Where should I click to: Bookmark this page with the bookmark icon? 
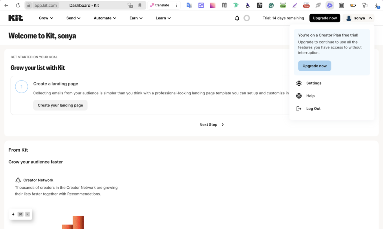tap(140, 5)
